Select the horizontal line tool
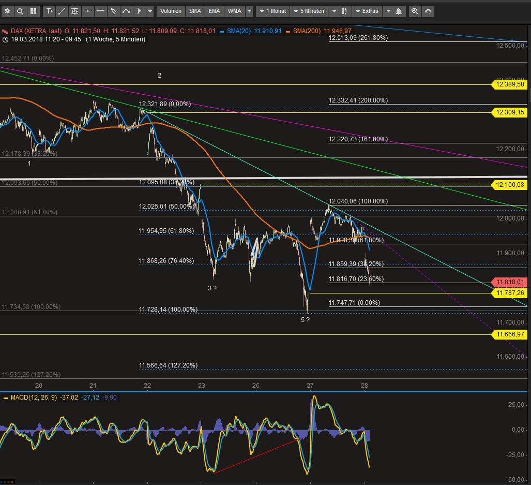531x485 pixels. pyautogui.click(x=87, y=11)
